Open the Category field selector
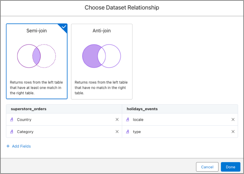The height and width of the screenshot is (174, 244). (64, 132)
